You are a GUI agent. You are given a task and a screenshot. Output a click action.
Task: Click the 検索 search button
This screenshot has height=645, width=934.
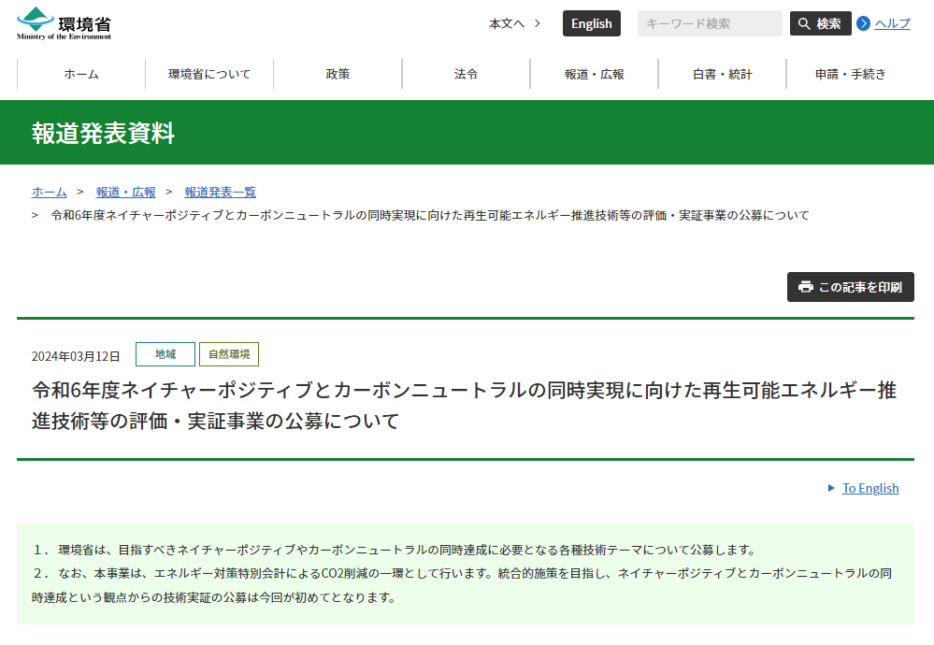tap(820, 23)
